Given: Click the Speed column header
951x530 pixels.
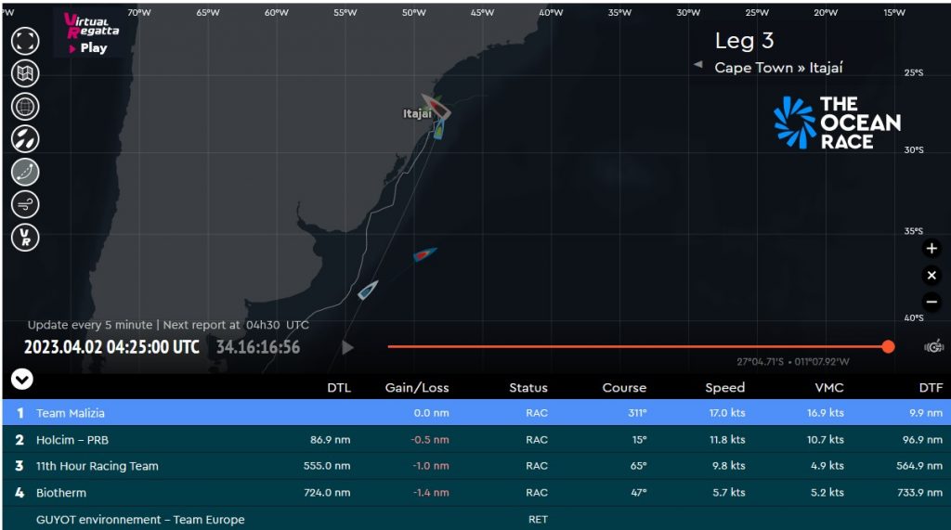Looking at the screenshot, I should tap(724, 388).
